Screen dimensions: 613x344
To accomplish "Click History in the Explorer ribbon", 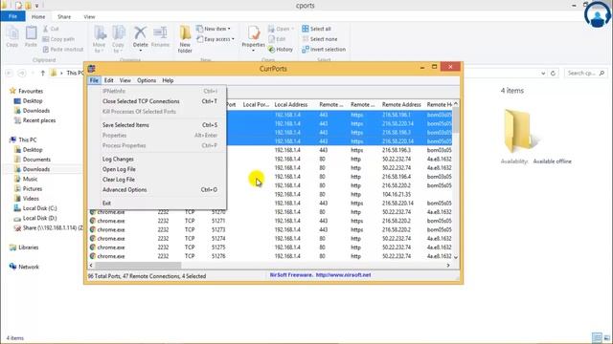I will tap(281, 50).
